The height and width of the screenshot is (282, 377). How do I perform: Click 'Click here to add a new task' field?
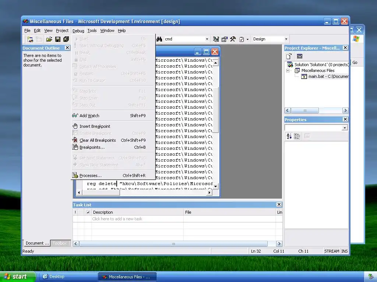coord(137,219)
